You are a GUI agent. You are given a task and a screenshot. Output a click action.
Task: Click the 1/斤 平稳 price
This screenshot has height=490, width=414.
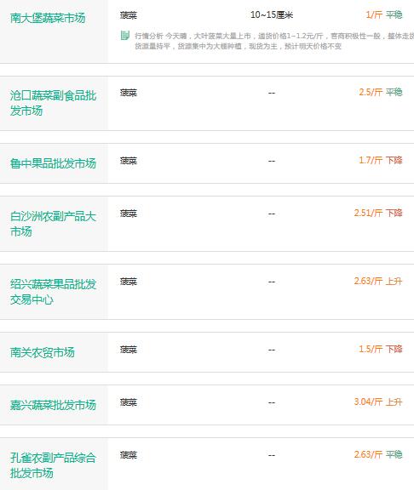384,14
